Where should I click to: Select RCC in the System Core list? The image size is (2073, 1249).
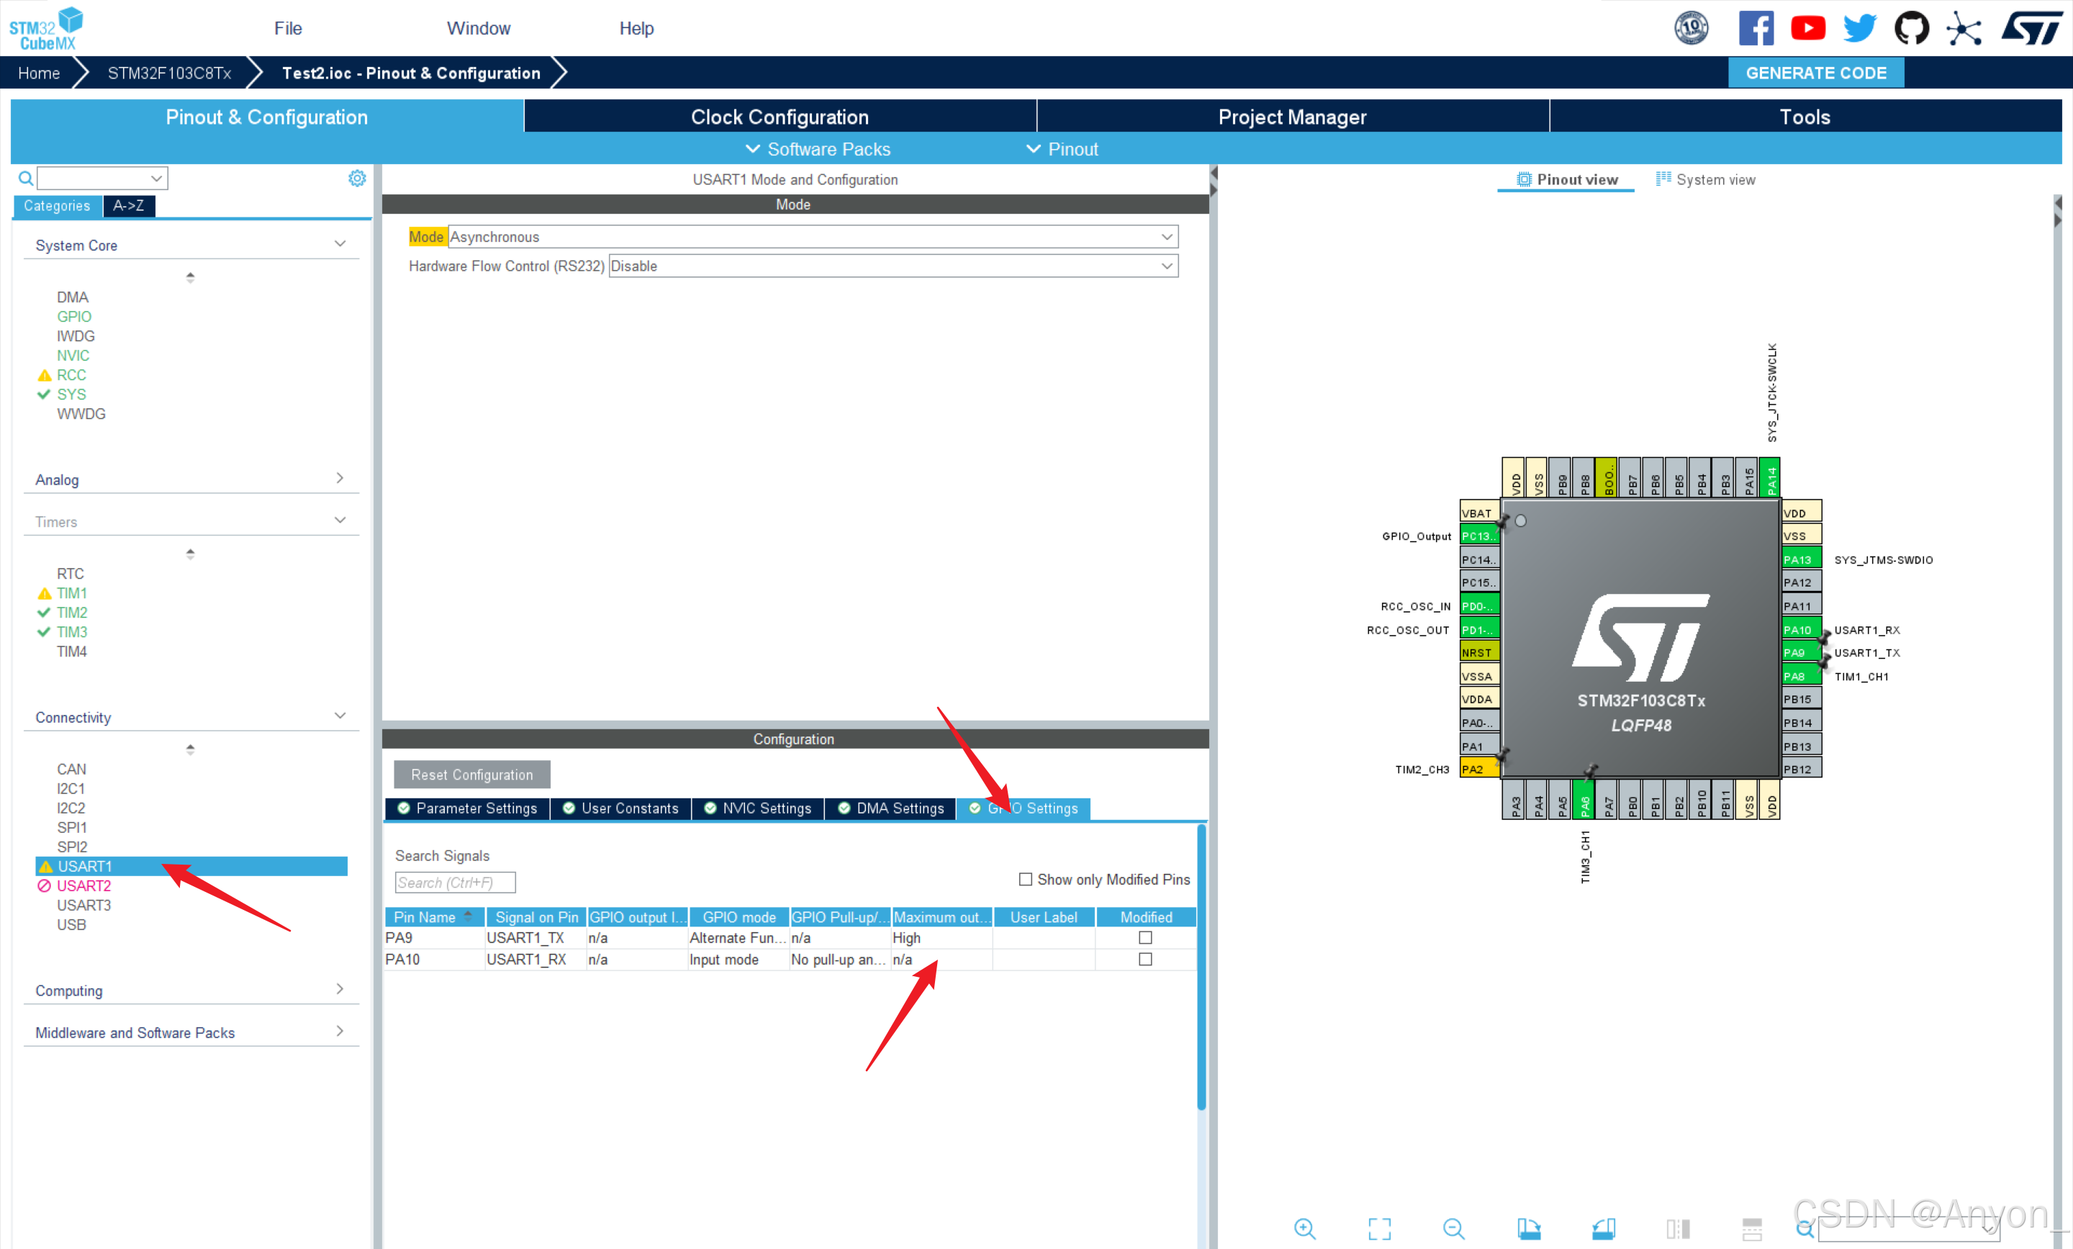point(71,374)
